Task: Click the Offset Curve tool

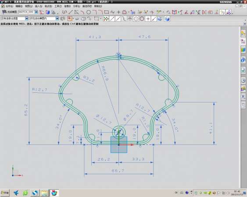Action: (x=125, y=12)
